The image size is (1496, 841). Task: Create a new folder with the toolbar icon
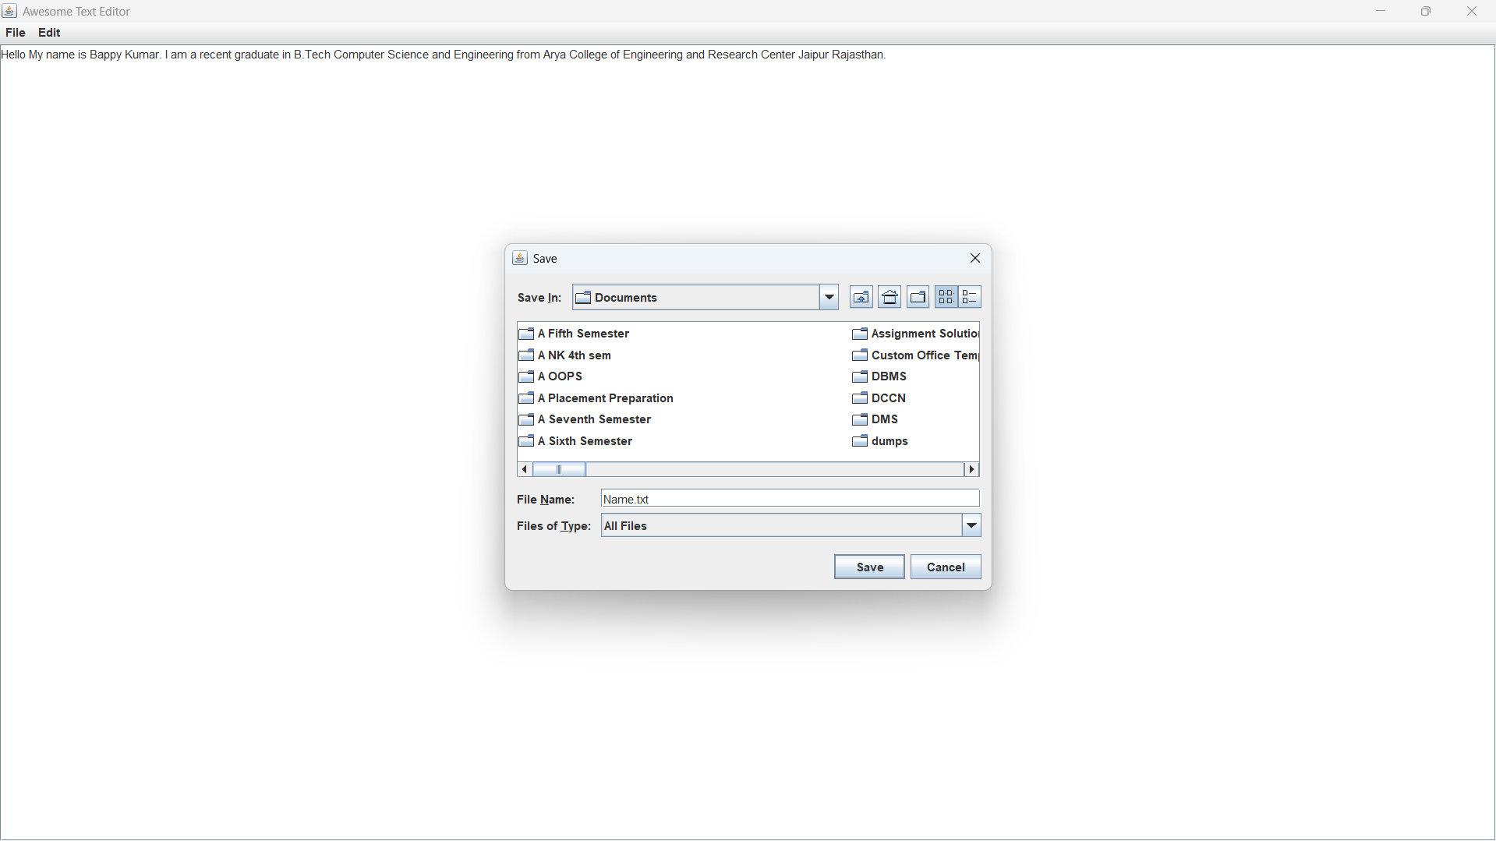918,297
